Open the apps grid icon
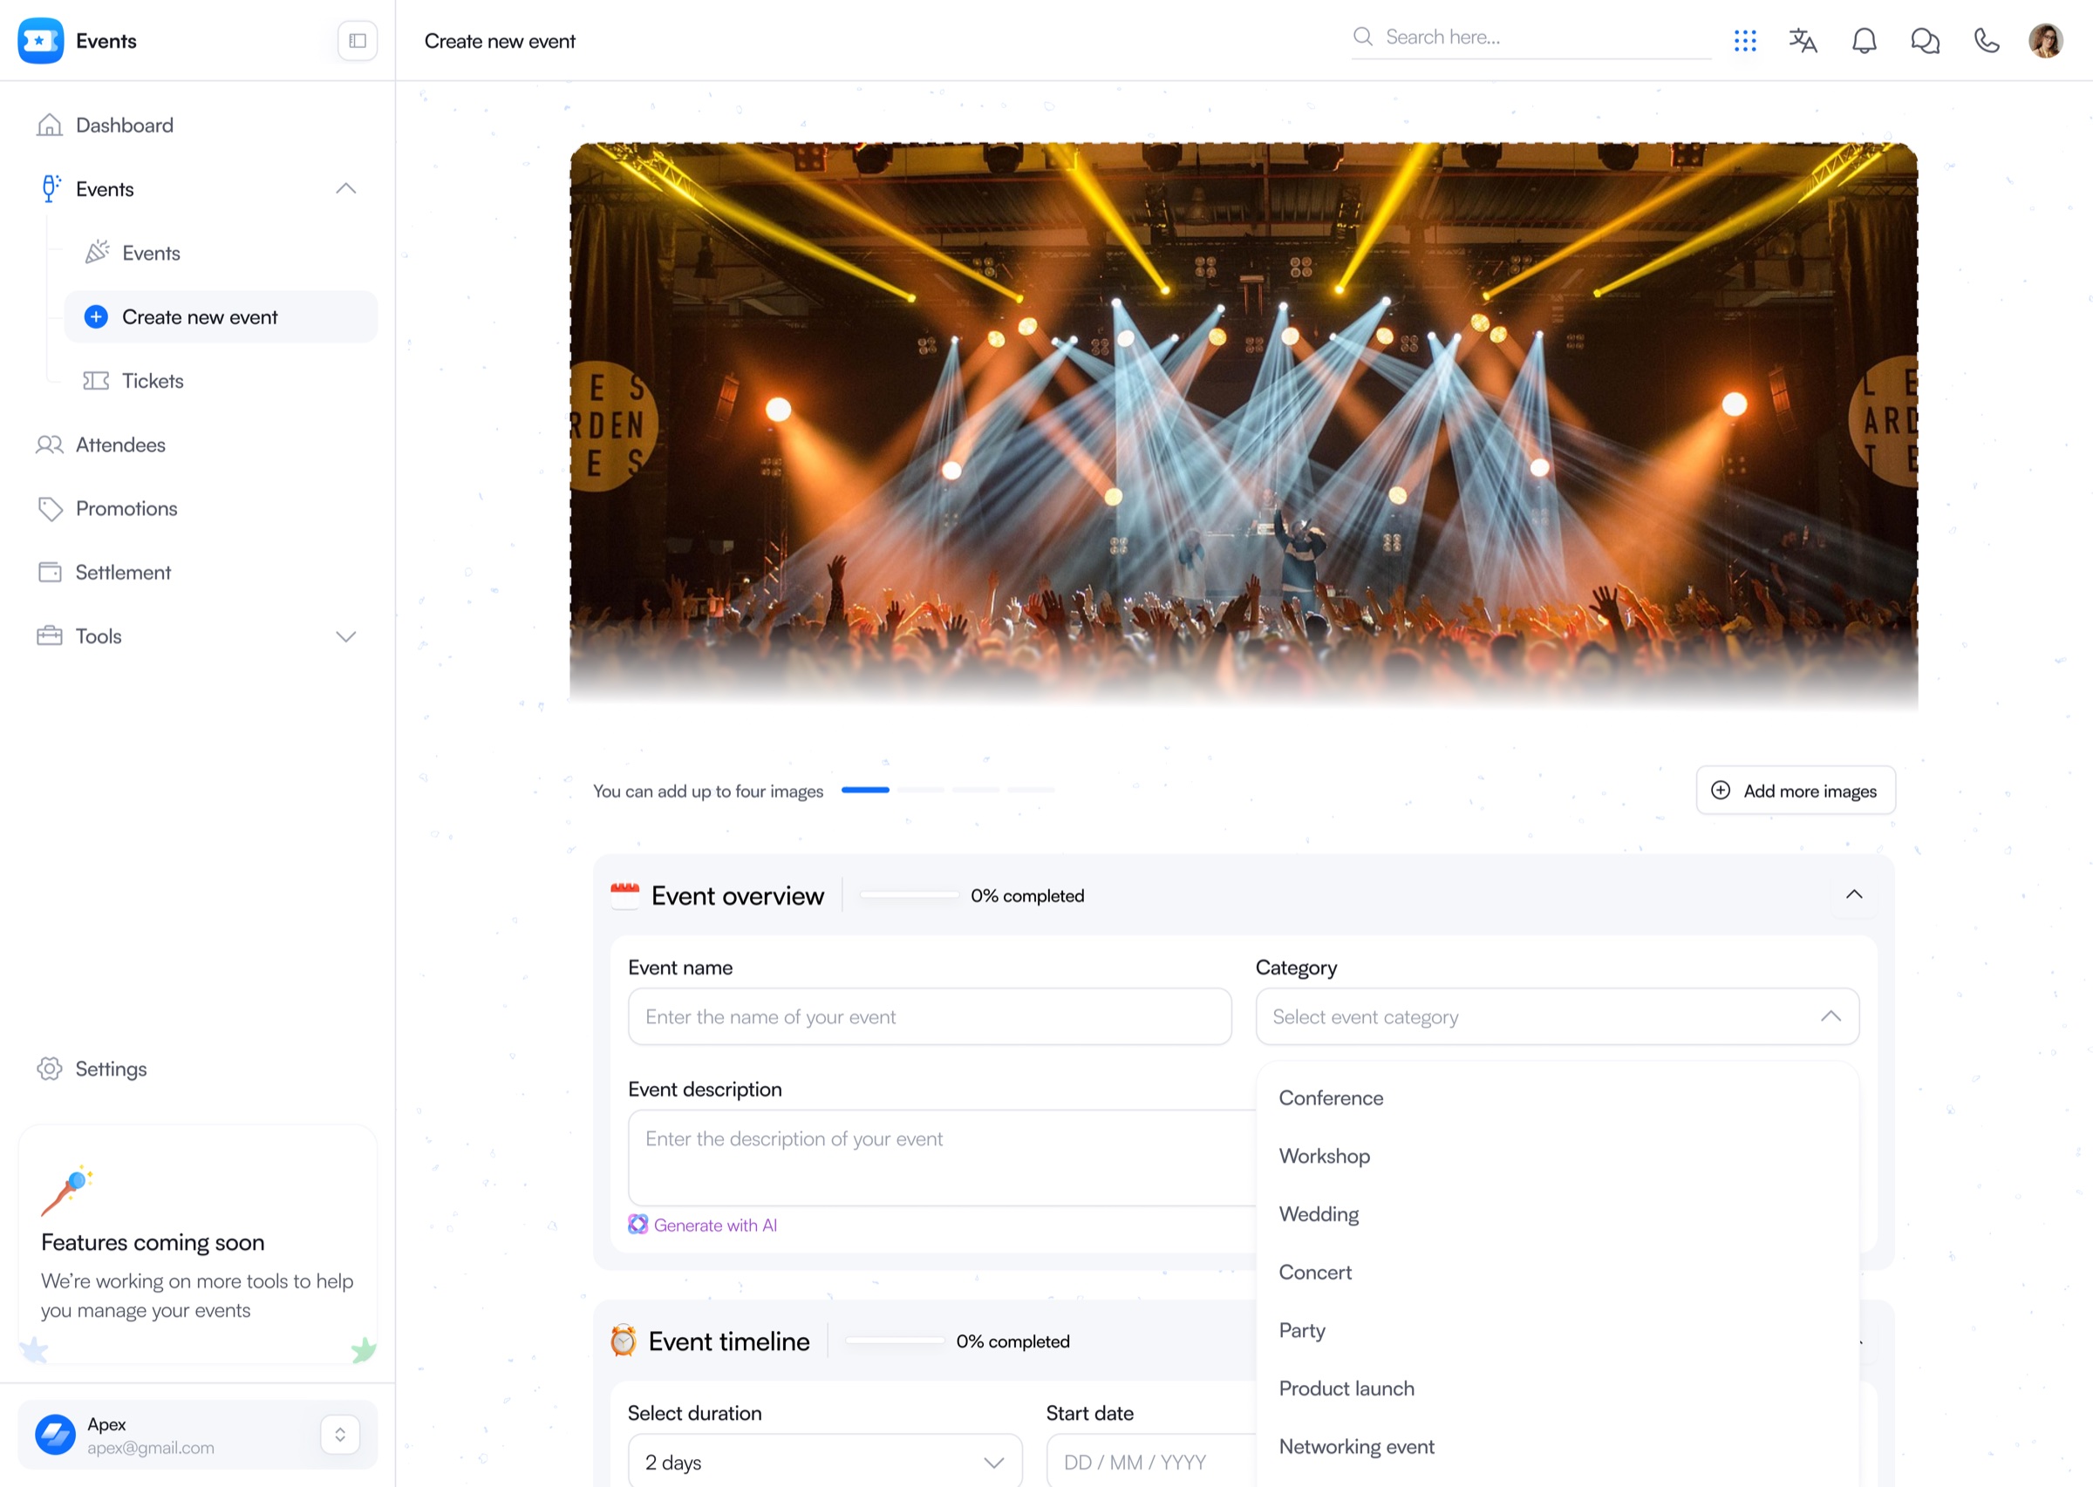The image size is (2093, 1487). [x=1744, y=40]
